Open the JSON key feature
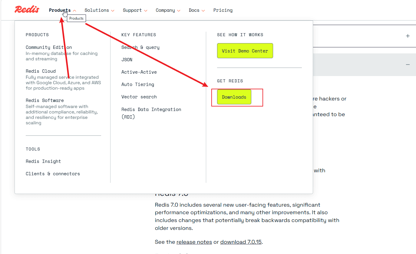 (x=127, y=60)
